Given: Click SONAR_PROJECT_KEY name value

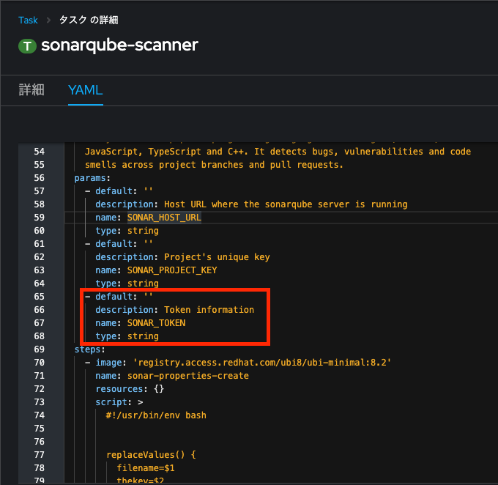Looking at the screenshot, I should pos(172,270).
